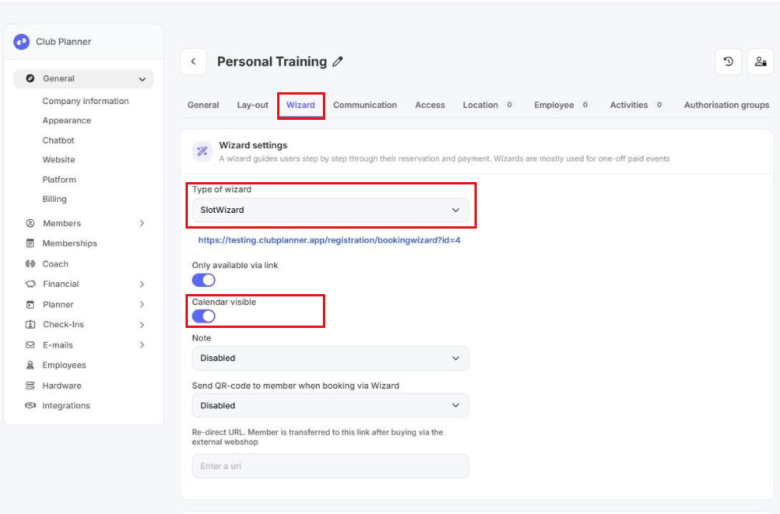Screen dimensions: 780x514
Task: Open the Type of wizard dropdown
Action: coord(330,210)
